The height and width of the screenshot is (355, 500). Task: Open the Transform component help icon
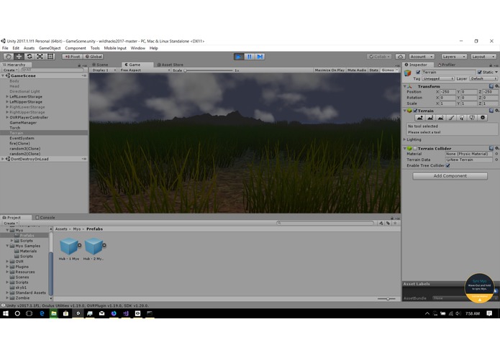(491, 86)
